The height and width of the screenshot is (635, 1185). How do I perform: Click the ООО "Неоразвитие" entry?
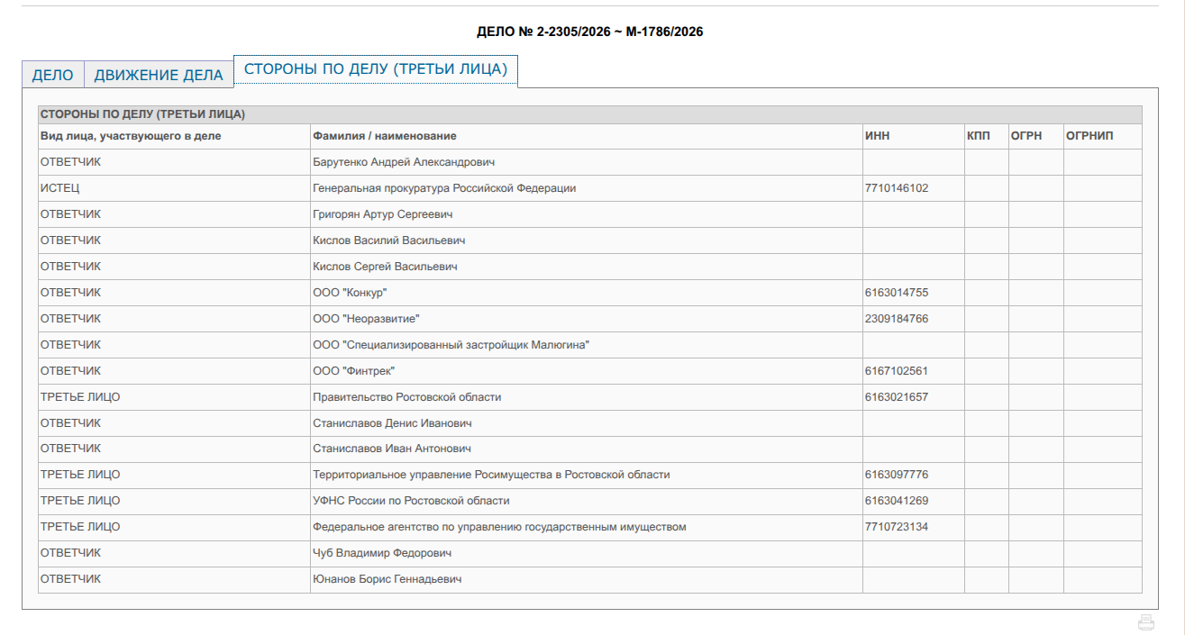pos(366,319)
